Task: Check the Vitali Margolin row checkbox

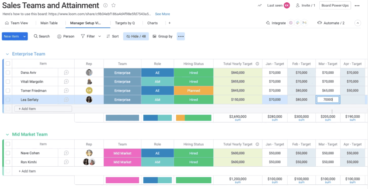Action: pyautogui.click(x=8, y=81)
